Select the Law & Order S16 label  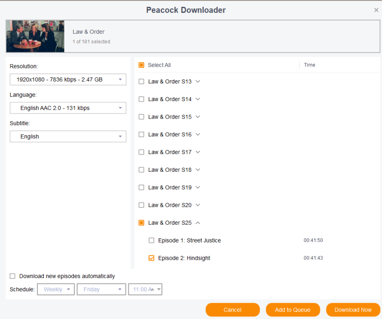pyautogui.click(x=170, y=134)
